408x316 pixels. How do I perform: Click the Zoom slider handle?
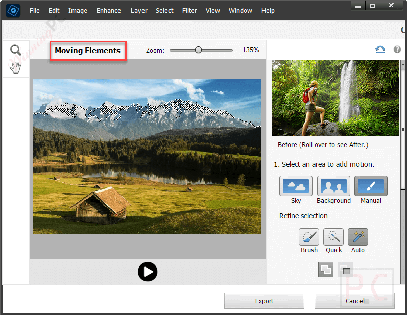pos(198,50)
